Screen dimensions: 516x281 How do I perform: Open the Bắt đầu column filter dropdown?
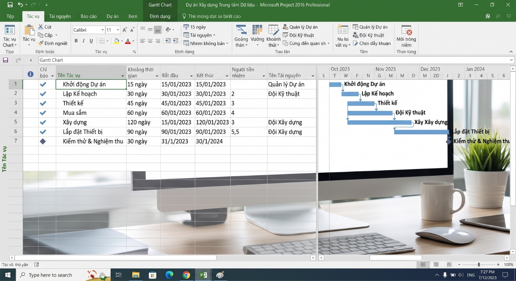(x=191, y=76)
